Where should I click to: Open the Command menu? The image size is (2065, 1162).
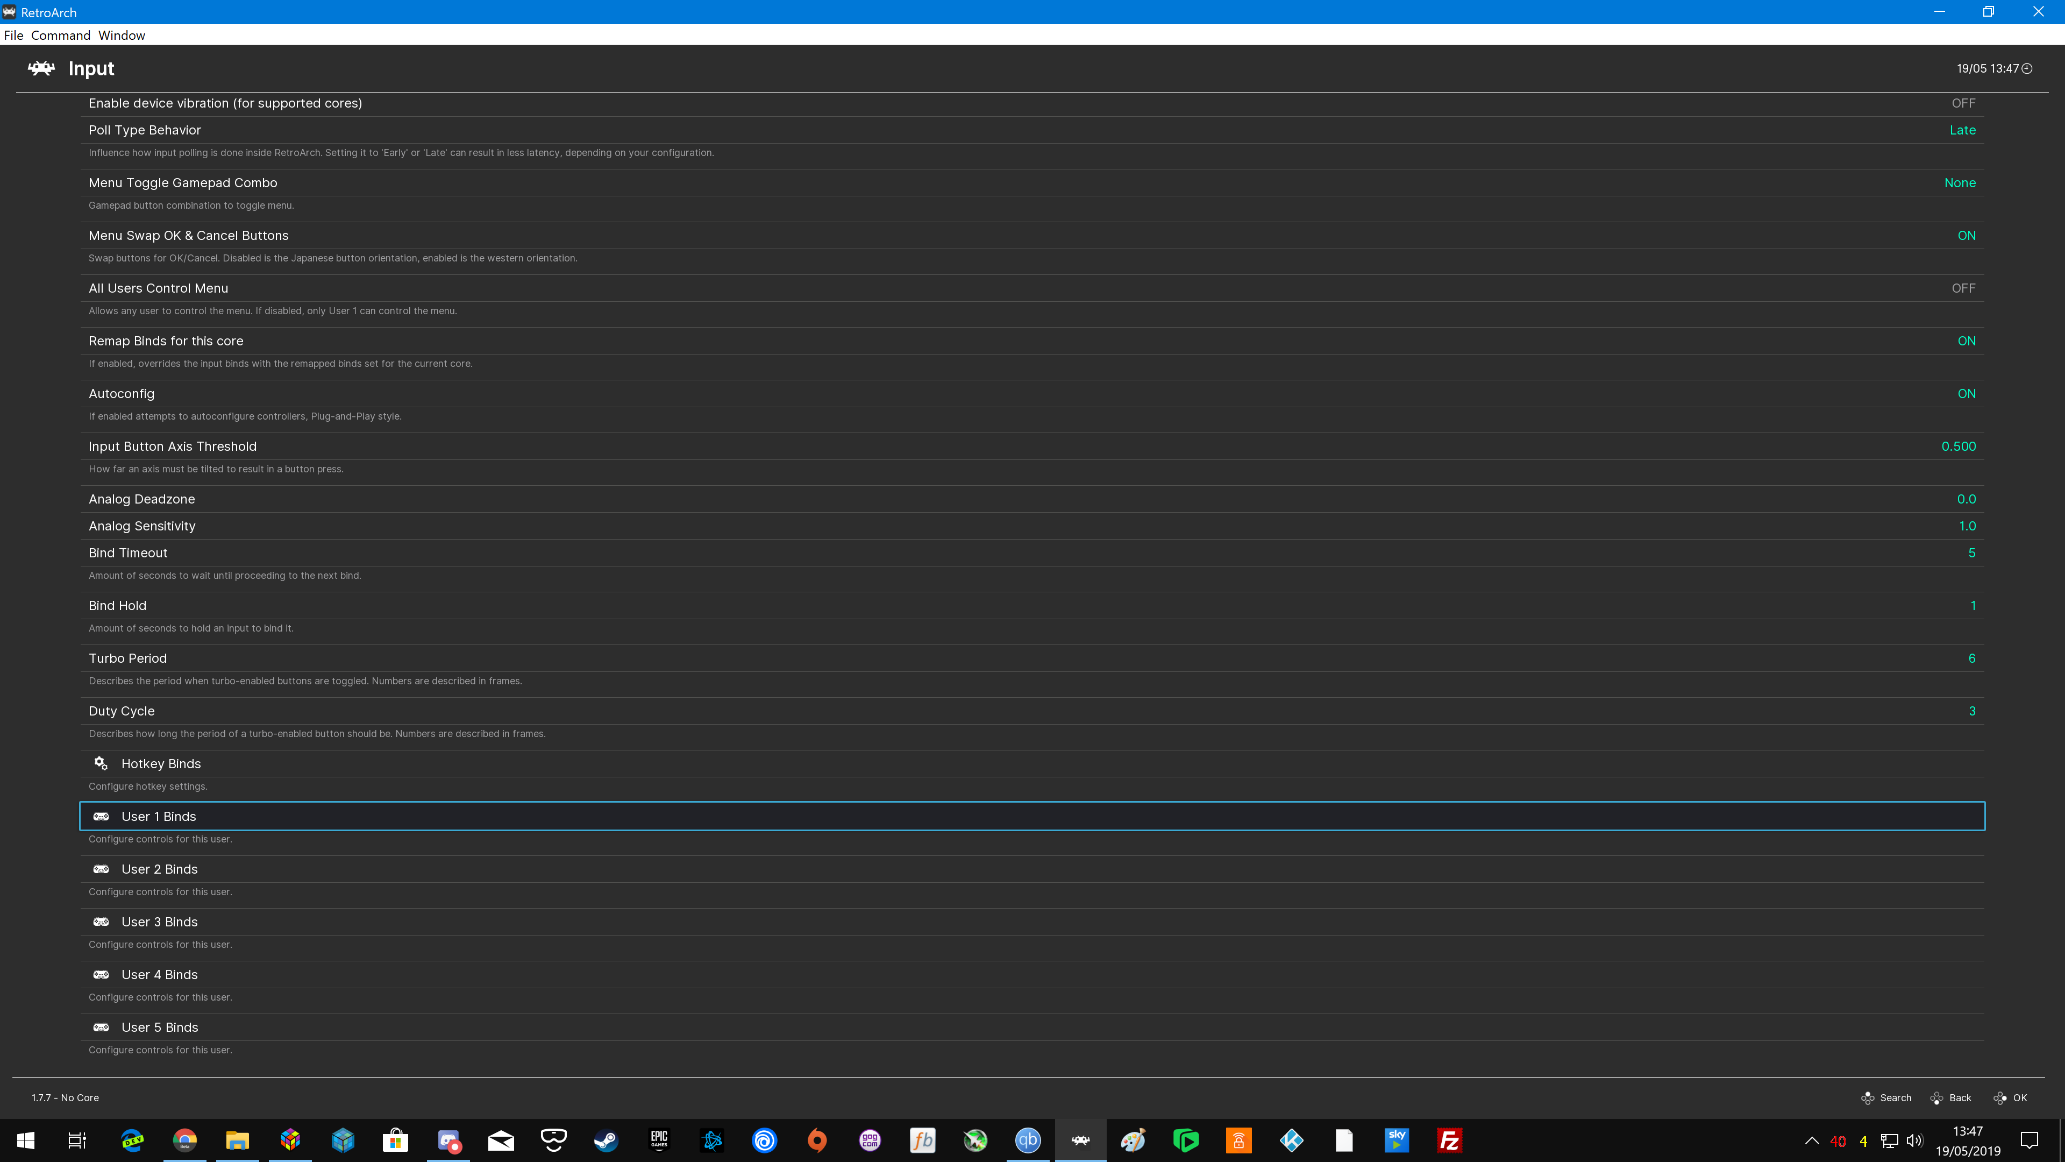[61, 36]
